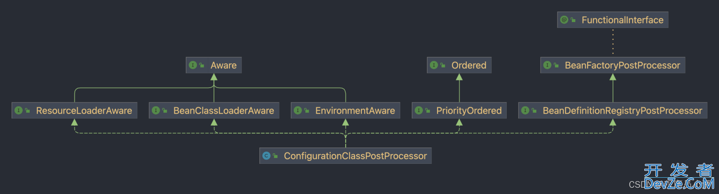The height and width of the screenshot is (194, 719).
Task: Open the DevZe.CoM watermark link
Action: pyautogui.click(x=679, y=184)
